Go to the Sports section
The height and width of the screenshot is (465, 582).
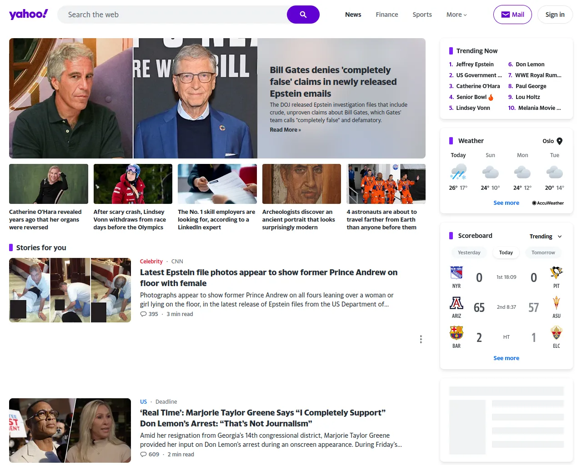(422, 14)
